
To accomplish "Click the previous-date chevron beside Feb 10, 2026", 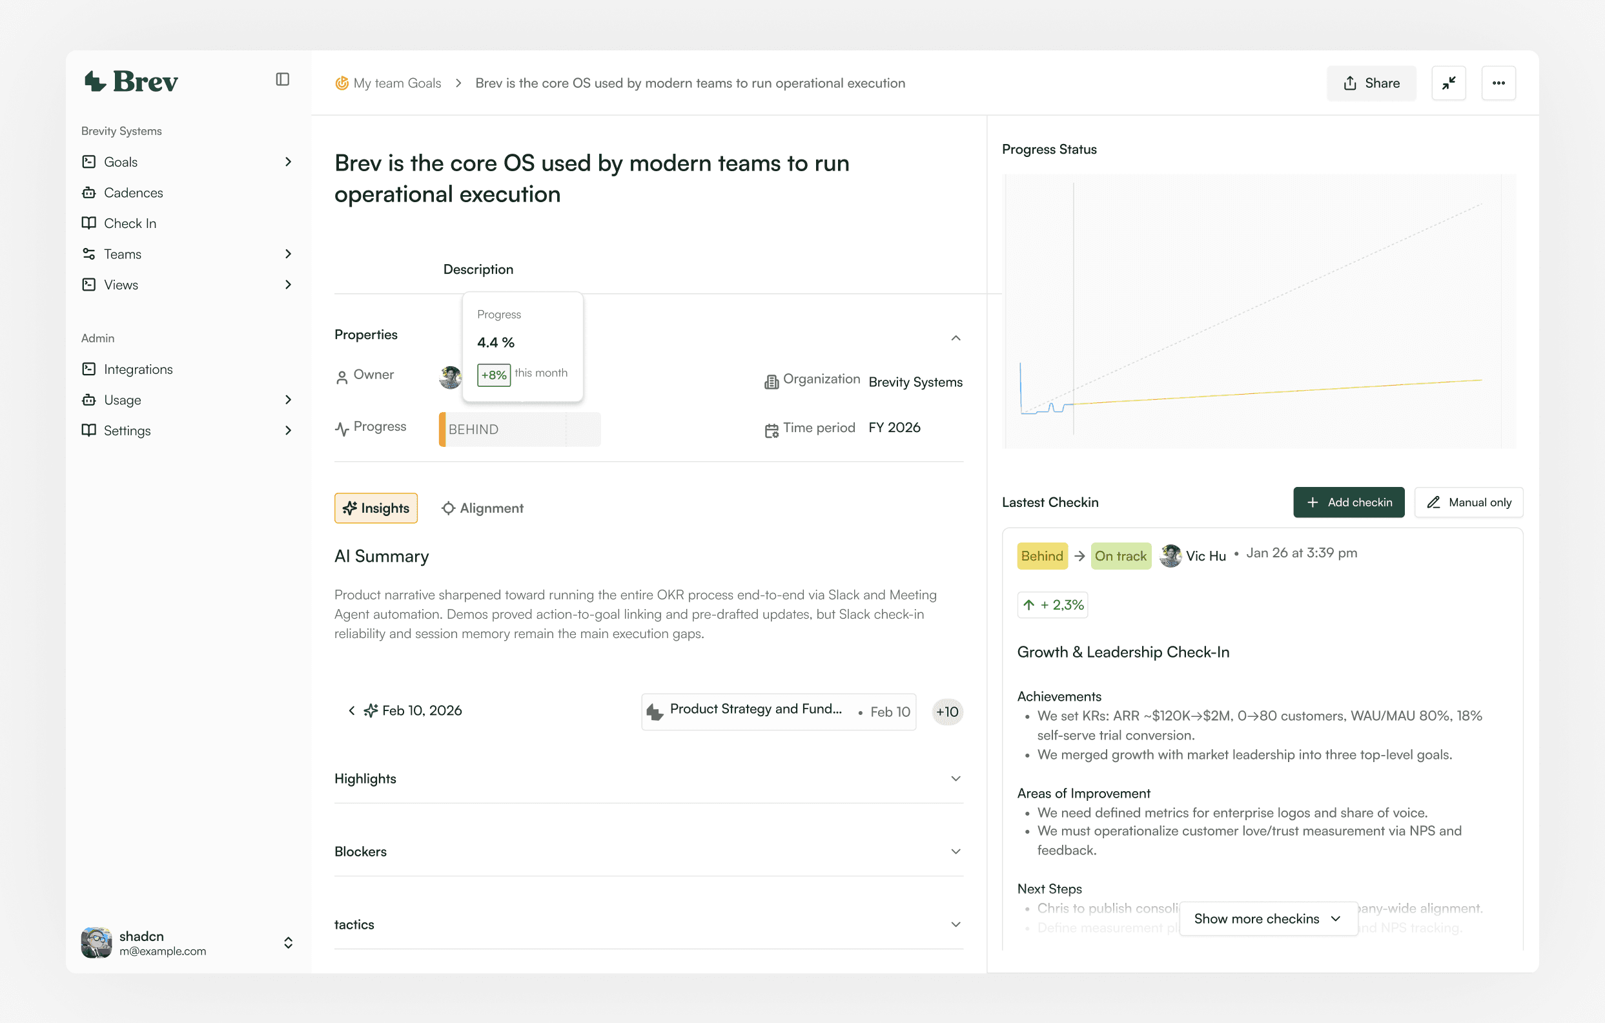I will (351, 710).
